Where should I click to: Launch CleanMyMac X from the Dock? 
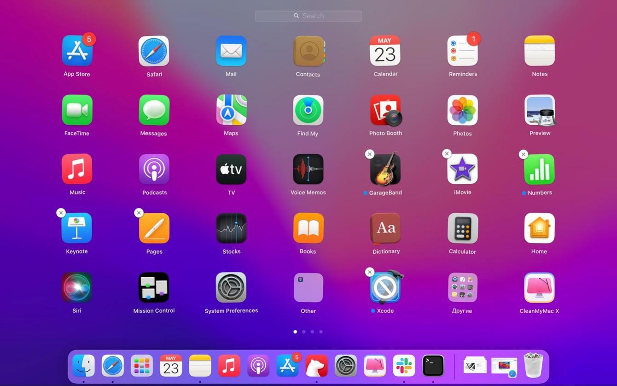point(375,366)
